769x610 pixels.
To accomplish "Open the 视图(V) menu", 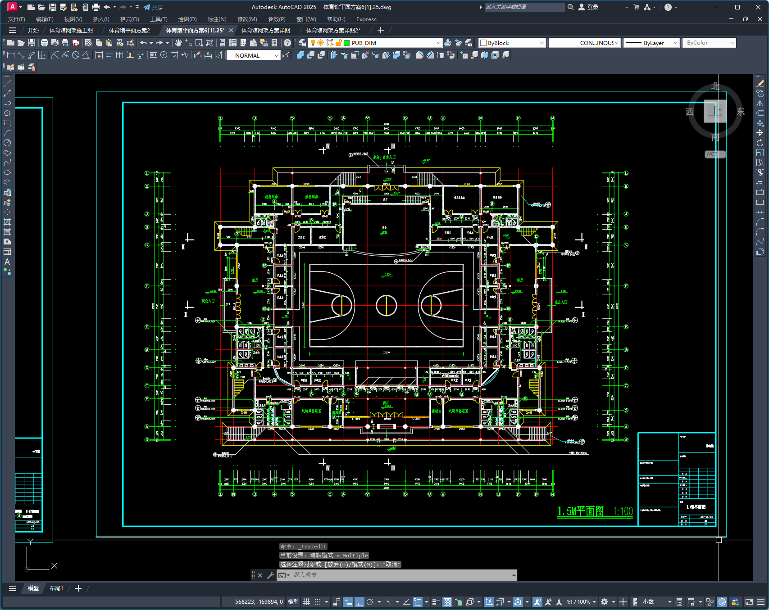I will click(x=73, y=19).
